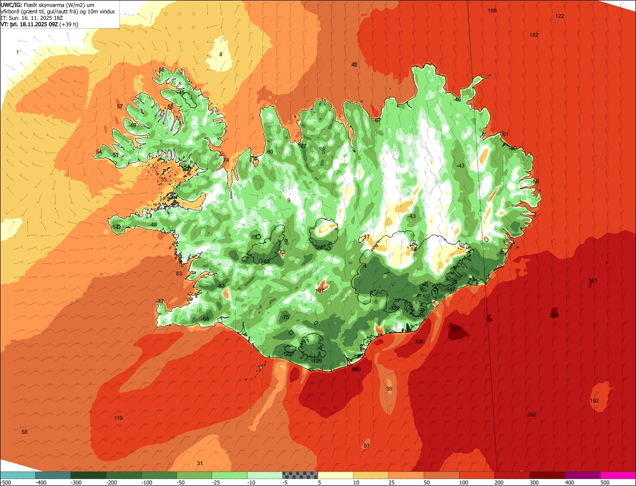Click the value 300 off the southeast coast
This screenshot has height=486, width=636.
click(419, 341)
